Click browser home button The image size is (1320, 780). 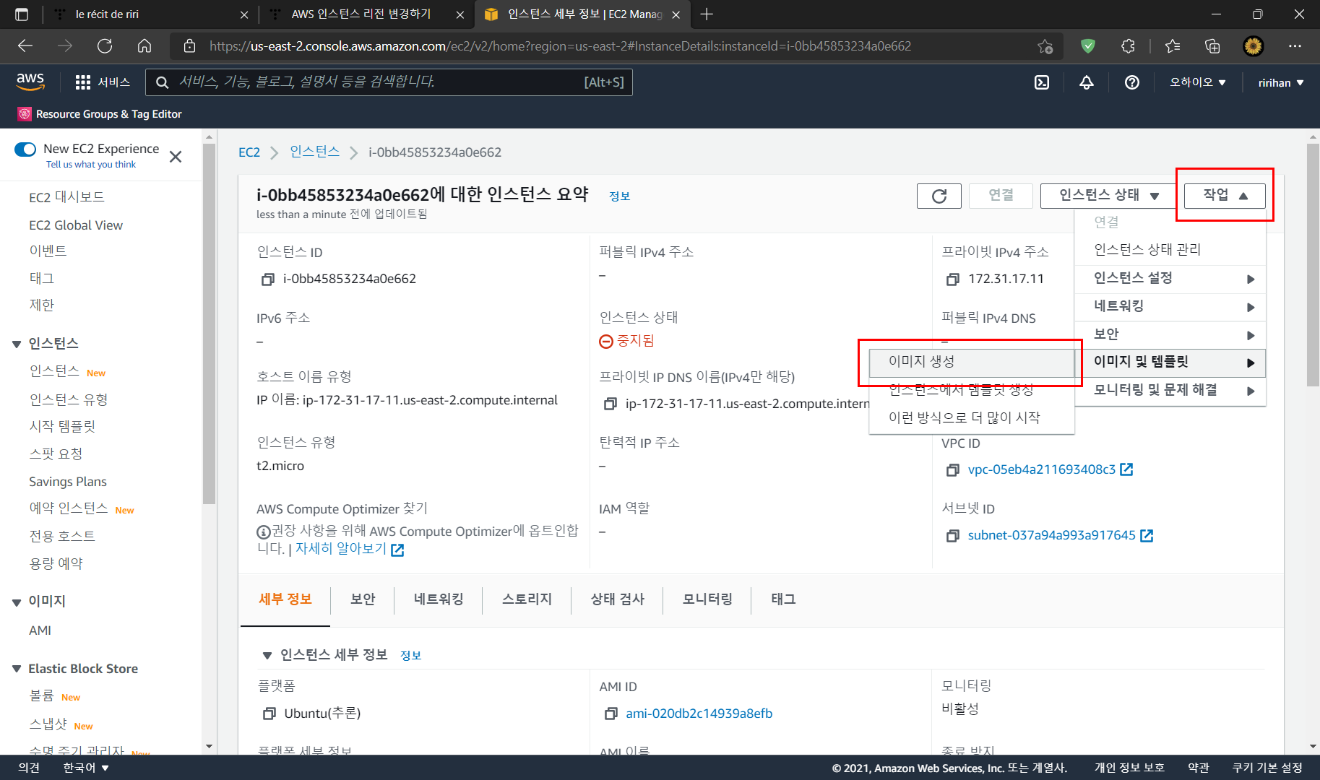coord(144,46)
